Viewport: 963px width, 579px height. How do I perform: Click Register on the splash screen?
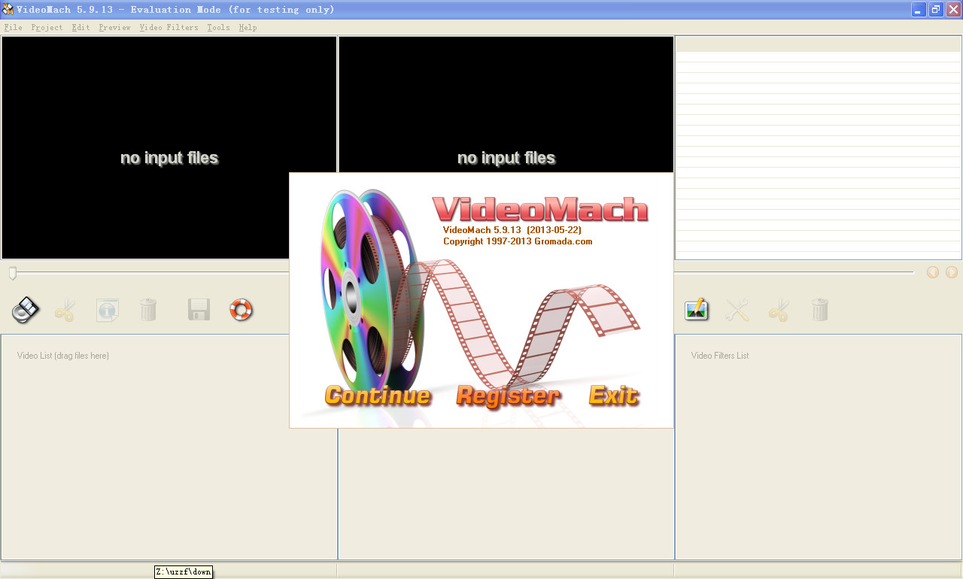tap(509, 396)
